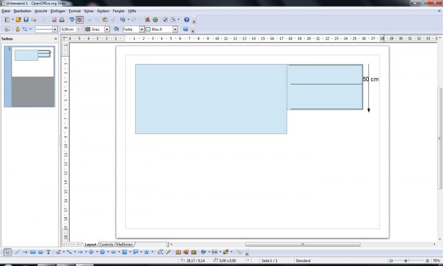Switch to the Maßlinien layer tab
This screenshot has width=443, height=266.
[x=125, y=244]
